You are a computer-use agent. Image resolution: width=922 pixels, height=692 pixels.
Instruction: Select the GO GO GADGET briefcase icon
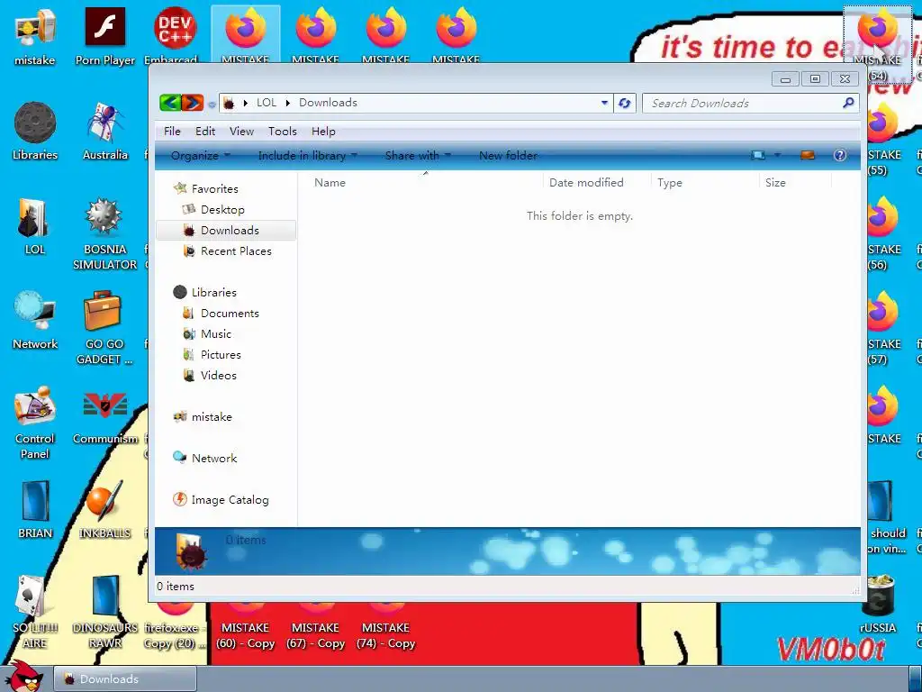click(x=104, y=328)
